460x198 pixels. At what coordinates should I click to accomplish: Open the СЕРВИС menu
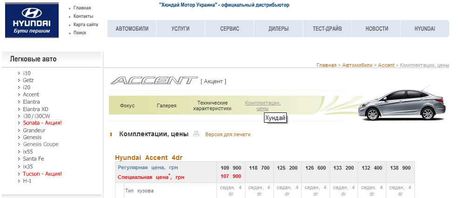pos(230,29)
